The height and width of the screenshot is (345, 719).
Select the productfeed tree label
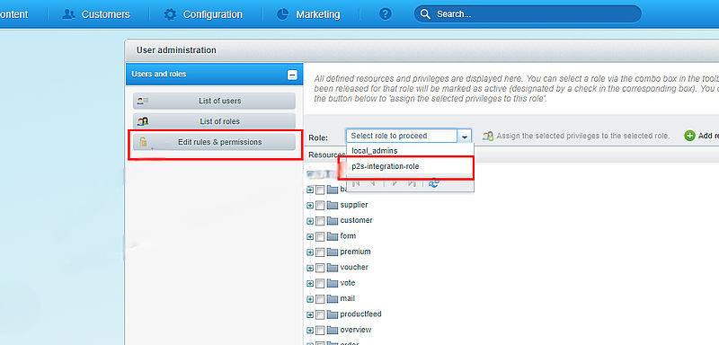point(361,314)
